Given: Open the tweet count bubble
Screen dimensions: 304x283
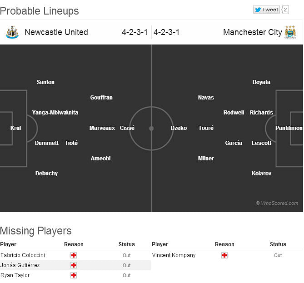Looking at the screenshot, I should (285, 10).
